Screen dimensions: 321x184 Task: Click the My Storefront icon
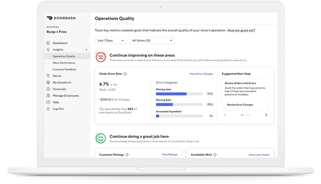(48, 82)
